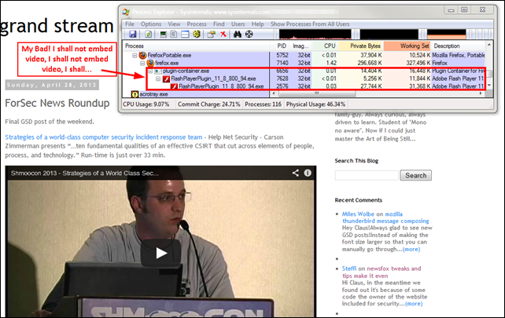This screenshot has width=505, height=318.
Task: Click the vertical scrollbar up arrow in process list
Action: coord(489,45)
